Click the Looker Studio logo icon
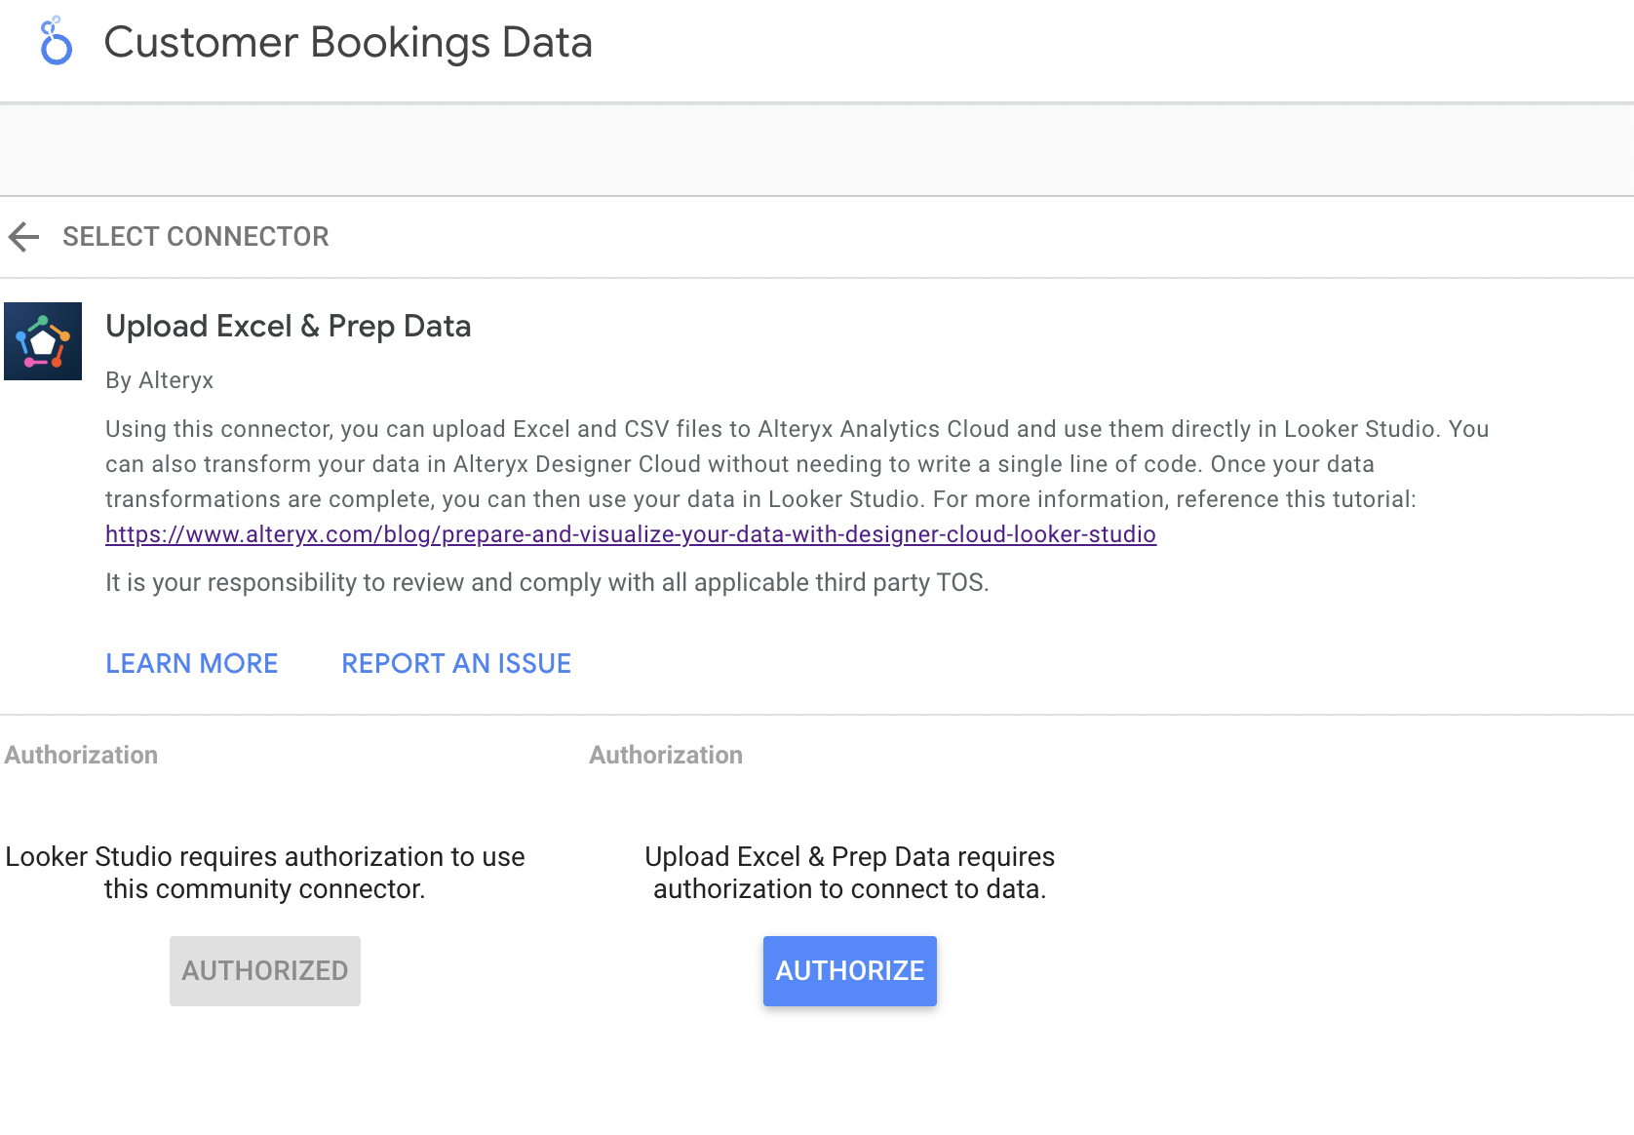This screenshot has height=1135, width=1634. tap(55, 41)
